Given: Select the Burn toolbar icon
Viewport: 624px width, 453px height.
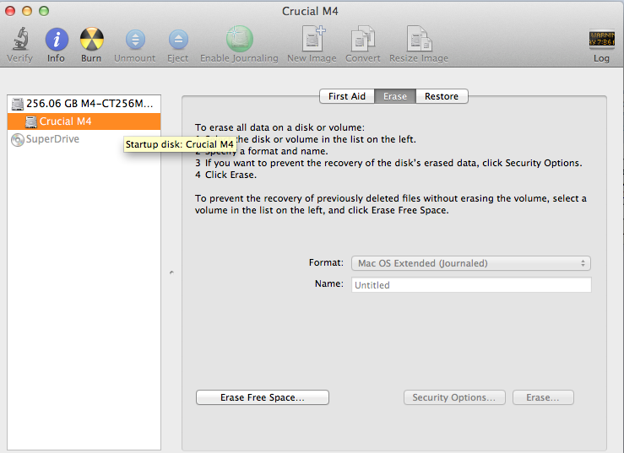Looking at the screenshot, I should point(91,40).
